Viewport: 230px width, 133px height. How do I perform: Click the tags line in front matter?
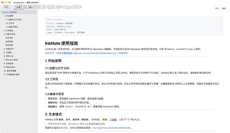point(66,33)
